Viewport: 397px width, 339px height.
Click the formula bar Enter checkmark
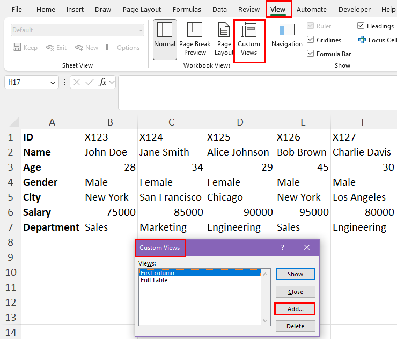[x=90, y=82]
